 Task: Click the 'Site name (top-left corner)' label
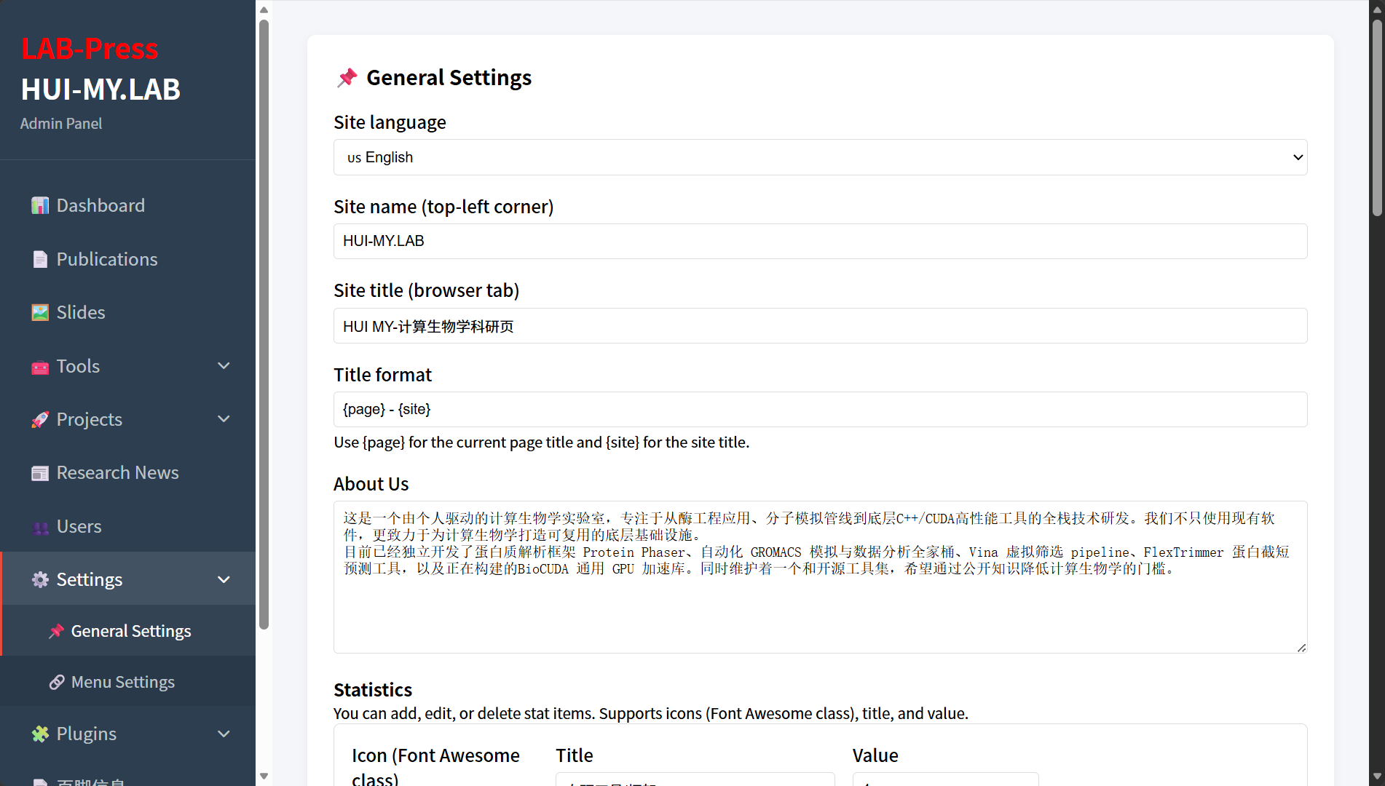click(x=443, y=207)
